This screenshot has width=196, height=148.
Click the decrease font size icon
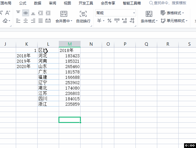click(x=8, y=13)
